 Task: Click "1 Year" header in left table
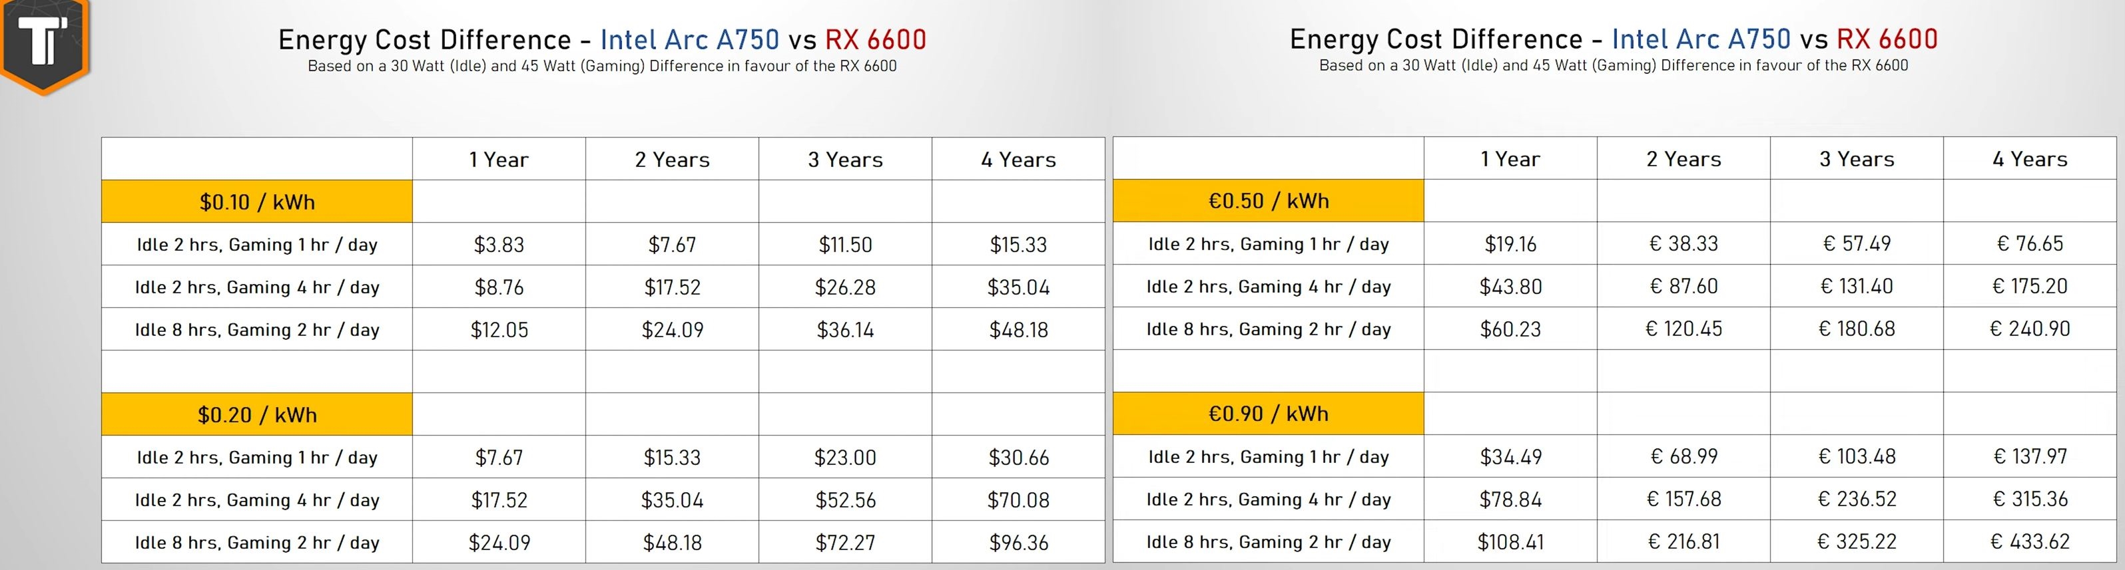(499, 160)
